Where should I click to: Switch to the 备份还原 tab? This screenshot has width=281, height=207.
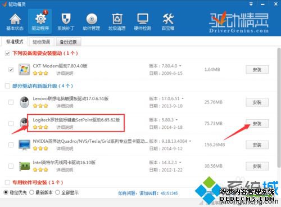68,42
